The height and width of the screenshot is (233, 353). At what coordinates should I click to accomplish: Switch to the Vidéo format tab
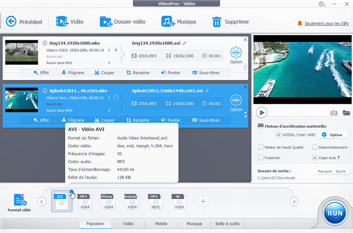click(128, 224)
